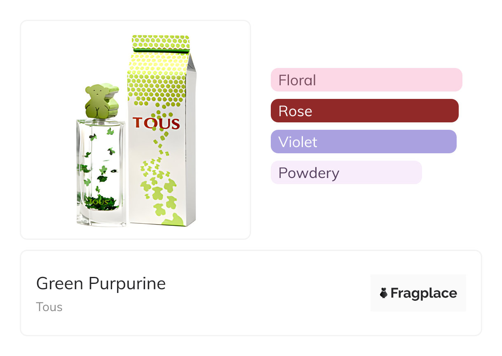Select the Floral accord bar
This screenshot has width=502, height=356.
[x=366, y=80]
